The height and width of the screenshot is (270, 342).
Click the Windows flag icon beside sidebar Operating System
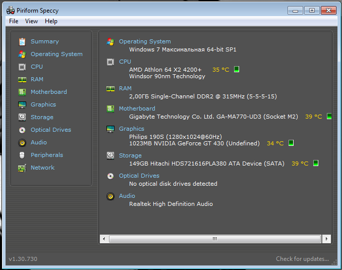(22, 54)
